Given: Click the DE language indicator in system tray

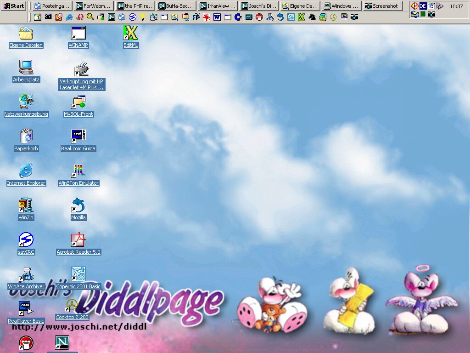Looking at the screenshot, I should pyautogui.click(x=423, y=6).
